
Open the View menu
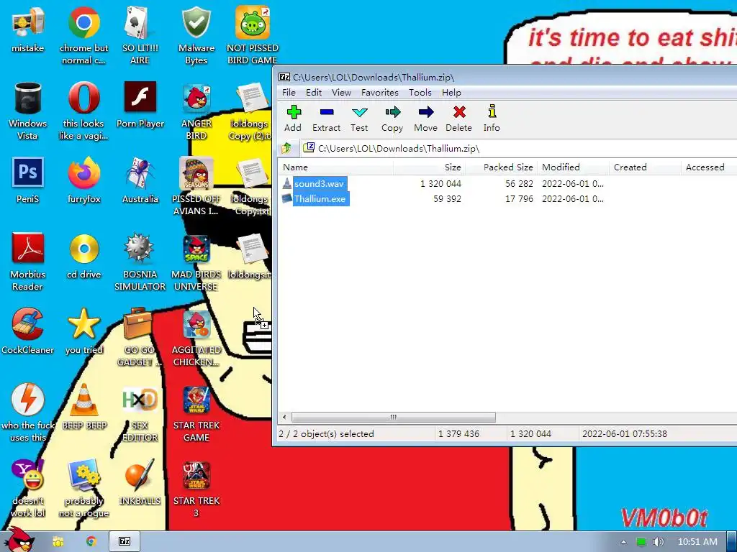click(341, 93)
